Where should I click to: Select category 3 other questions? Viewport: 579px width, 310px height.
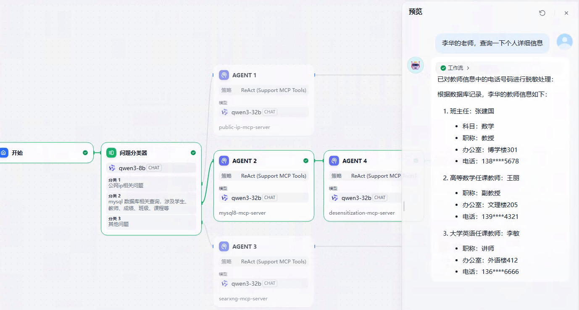(x=151, y=222)
